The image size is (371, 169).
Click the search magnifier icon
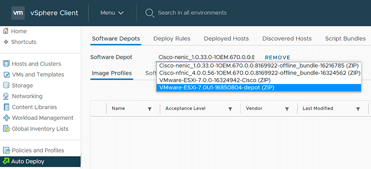tap(150, 13)
